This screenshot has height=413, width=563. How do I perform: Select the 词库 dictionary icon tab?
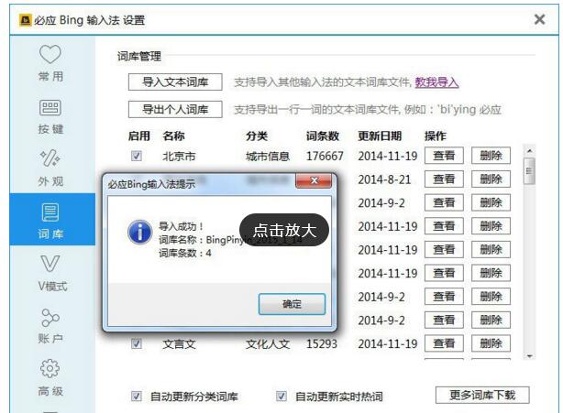coord(50,212)
